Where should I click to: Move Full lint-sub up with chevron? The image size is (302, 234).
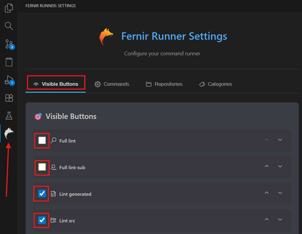[x=267, y=166]
